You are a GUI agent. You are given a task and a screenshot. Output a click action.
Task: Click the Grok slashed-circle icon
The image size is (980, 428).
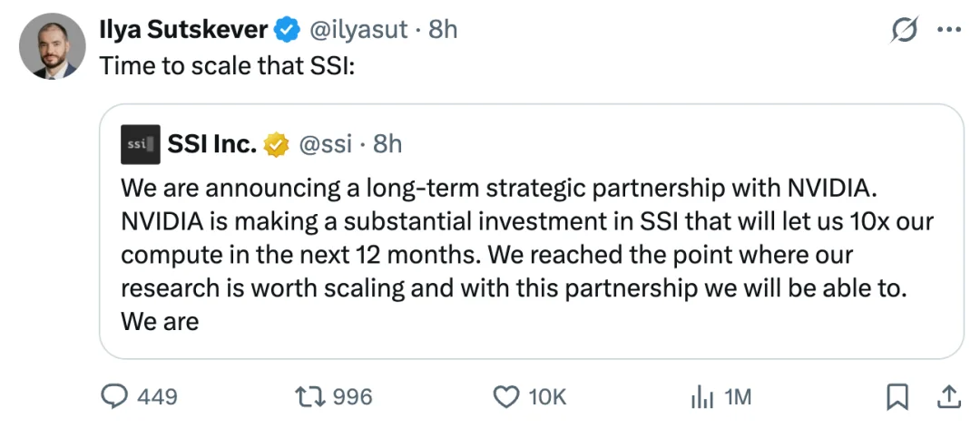click(905, 30)
